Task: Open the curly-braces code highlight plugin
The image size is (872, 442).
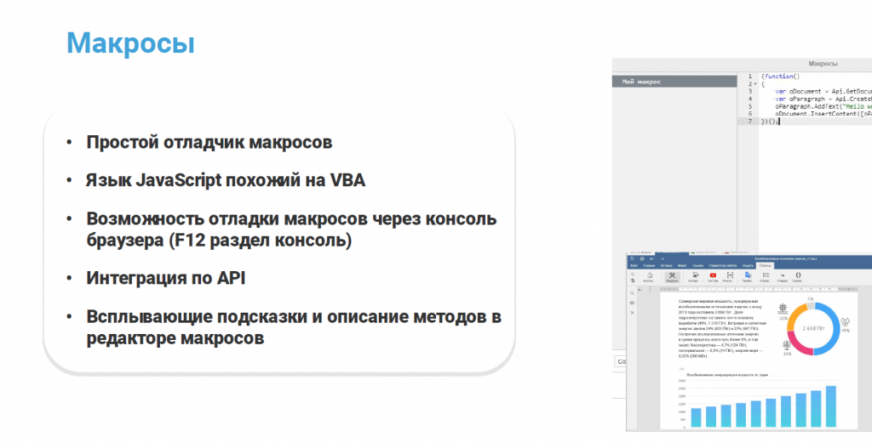Action: pyautogui.click(x=799, y=275)
